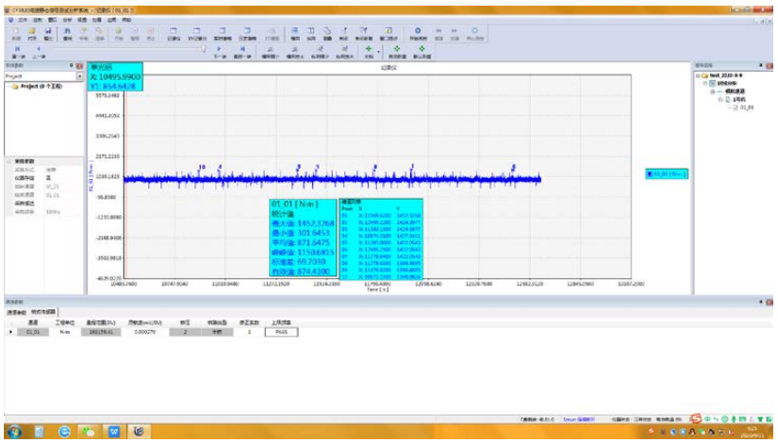Click the row selector arrow for 01_01
Image resolution: width=778 pixels, height=443 pixels.
pyautogui.click(x=11, y=332)
